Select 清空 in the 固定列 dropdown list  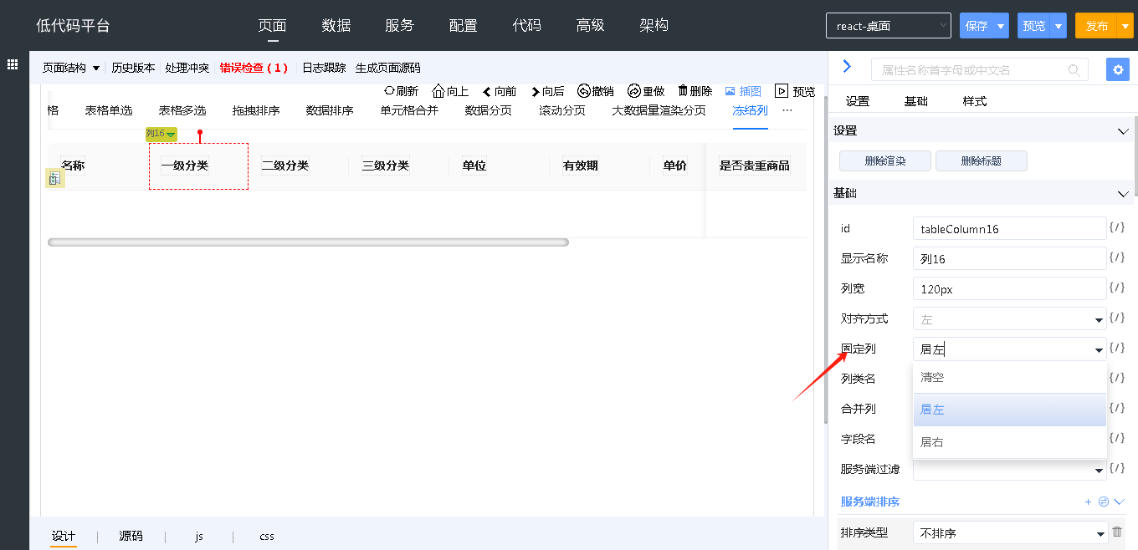1010,377
